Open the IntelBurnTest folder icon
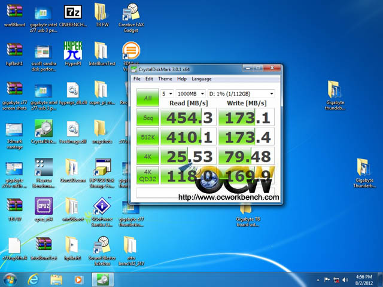Image resolution: width=383 pixels, height=287 pixels. (x=101, y=50)
